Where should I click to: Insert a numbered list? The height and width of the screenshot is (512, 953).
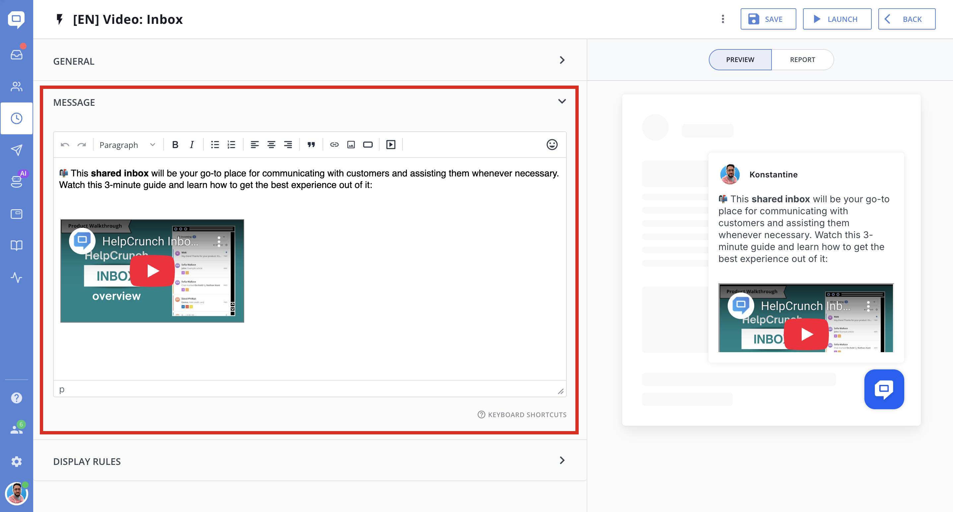pos(231,145)
